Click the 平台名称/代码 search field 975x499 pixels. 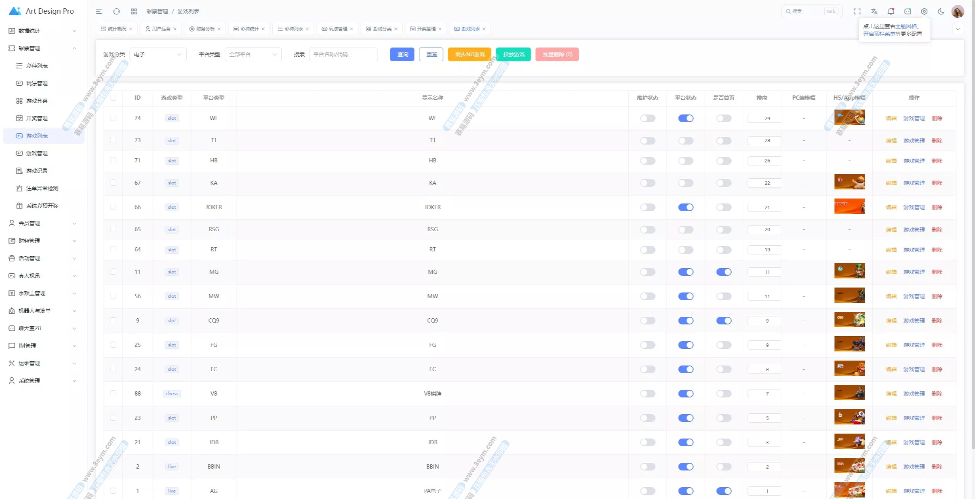point(343,54)
